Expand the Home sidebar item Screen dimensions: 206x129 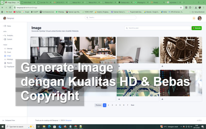click(x=3, y=26)
